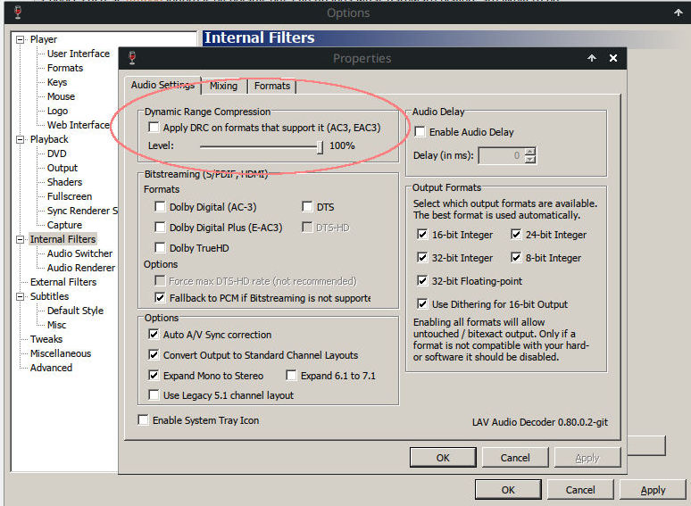Select DVD under Playback

point(57,153)
